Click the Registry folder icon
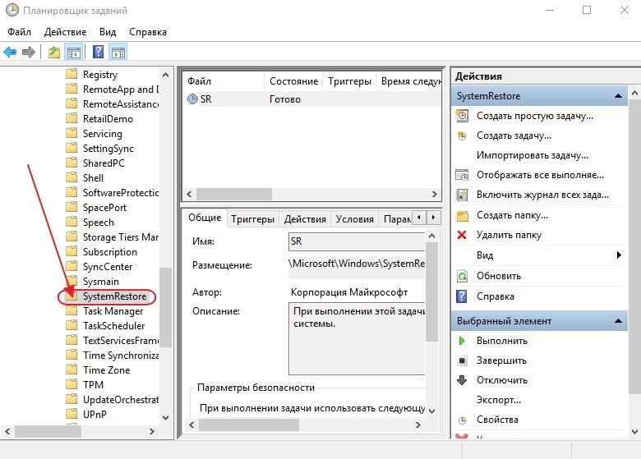This screenshot has height=459, width=641. point(71,74)
